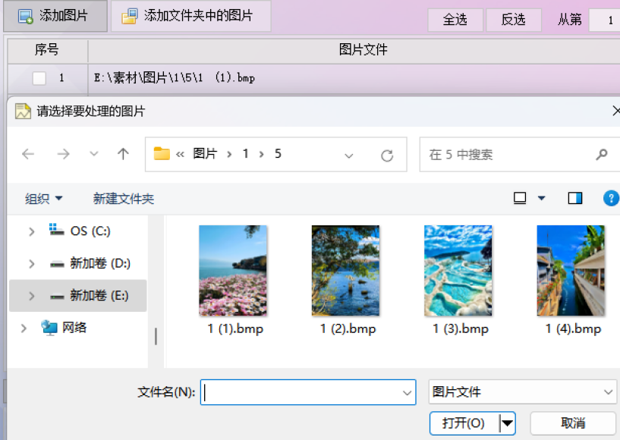Select thumbnail 1 (2).bmp
Image resolution: width=620 pixels, height=440 pixels.
click(x=347, y=281)
